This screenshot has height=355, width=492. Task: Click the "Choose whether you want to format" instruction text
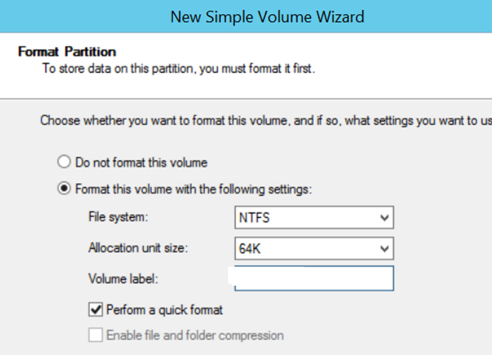click(x=266, y=120)
